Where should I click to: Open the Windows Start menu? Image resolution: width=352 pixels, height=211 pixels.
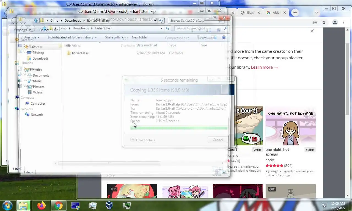point(7,205)
